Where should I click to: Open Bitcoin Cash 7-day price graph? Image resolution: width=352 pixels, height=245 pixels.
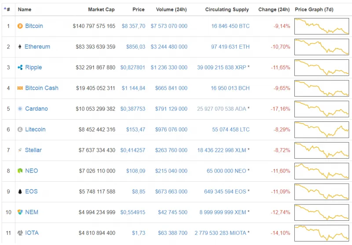(322, 88)
